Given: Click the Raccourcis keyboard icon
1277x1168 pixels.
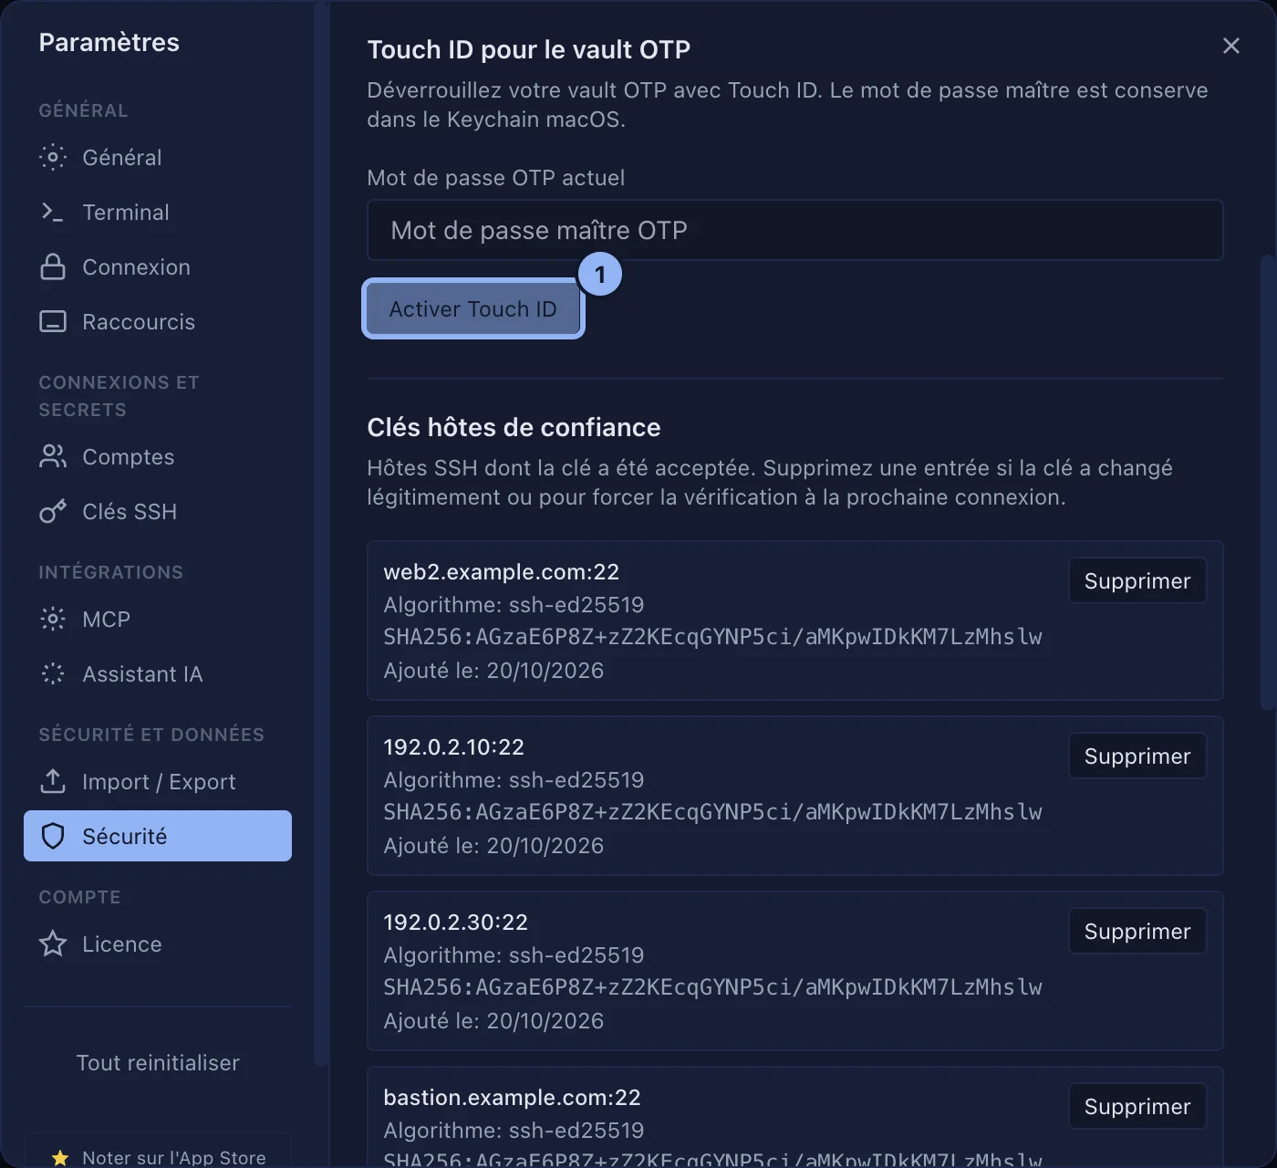Looking at the screenshot, I should coord(53,321).
